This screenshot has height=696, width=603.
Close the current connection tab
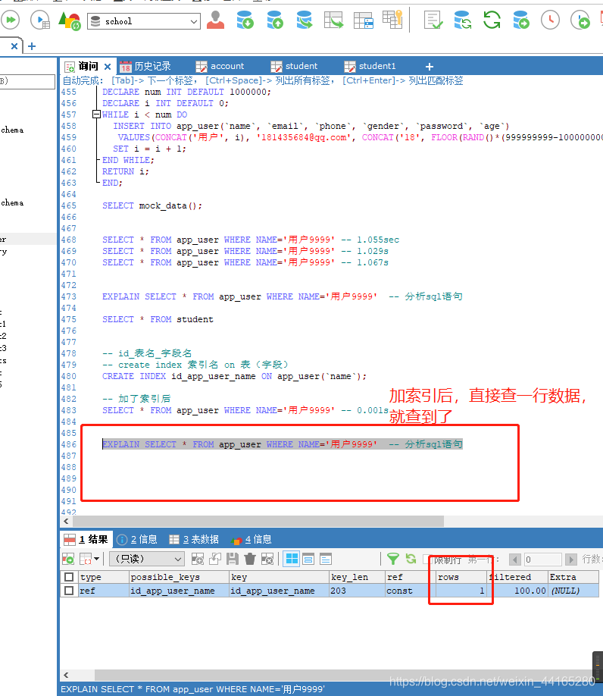click(14, 46)
